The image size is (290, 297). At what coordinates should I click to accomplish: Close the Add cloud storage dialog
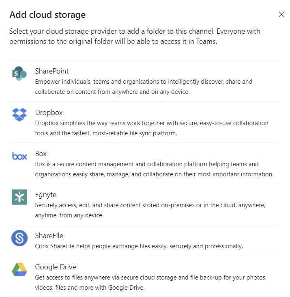coord(281,14)
